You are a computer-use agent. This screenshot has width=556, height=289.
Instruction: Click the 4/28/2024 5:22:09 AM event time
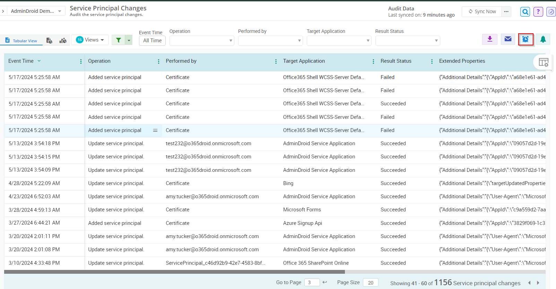(x=34, y=183)
